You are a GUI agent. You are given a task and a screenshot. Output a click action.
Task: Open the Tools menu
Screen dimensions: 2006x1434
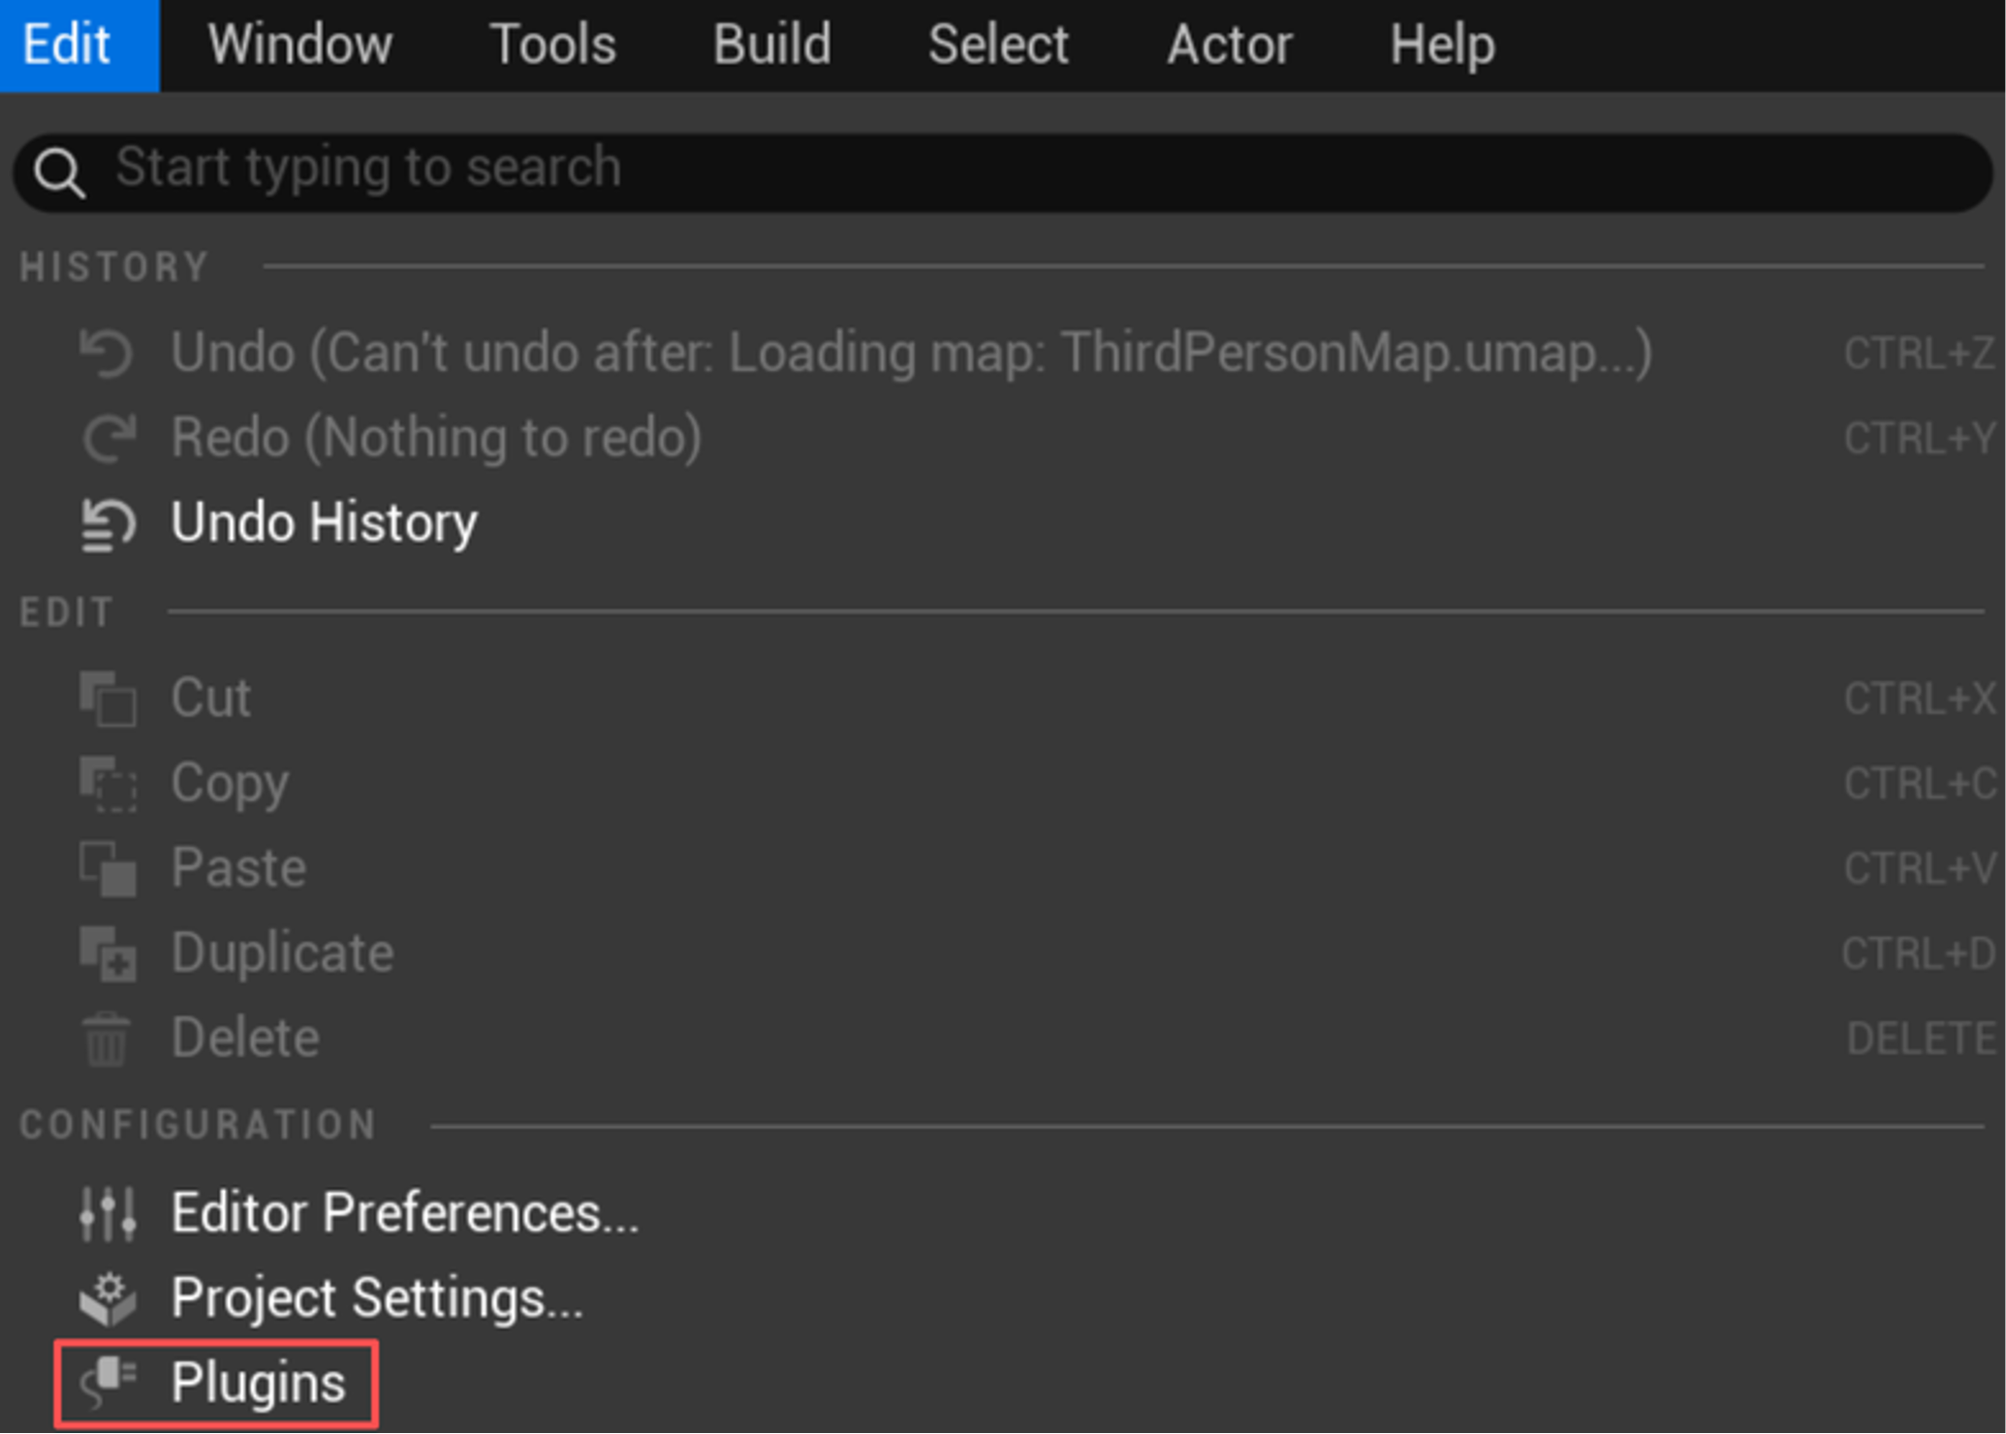(553, 45)
